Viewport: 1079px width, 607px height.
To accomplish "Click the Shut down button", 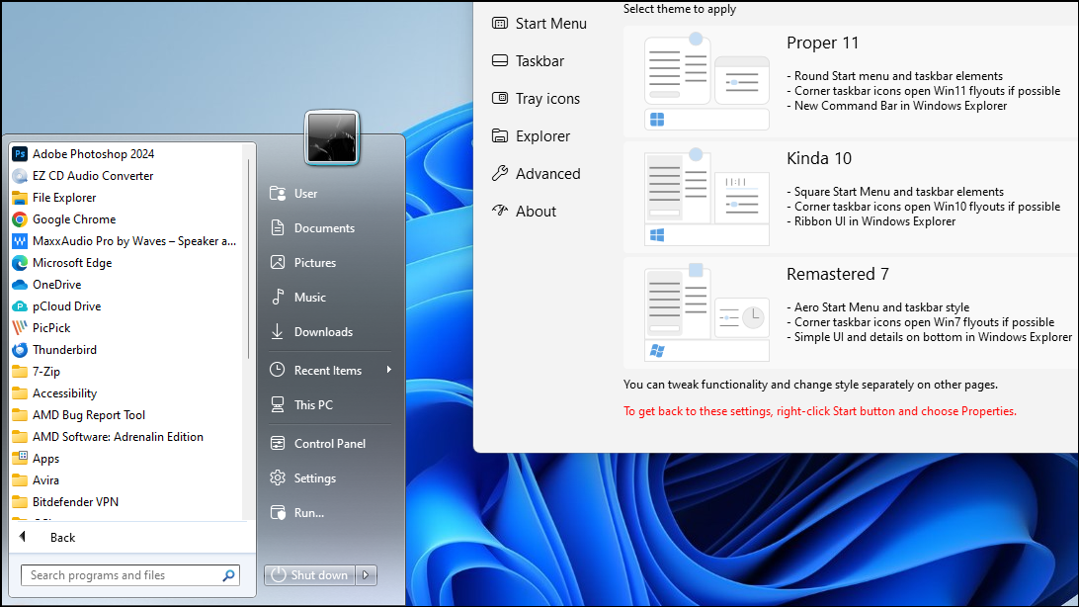I will pos(310,575).
